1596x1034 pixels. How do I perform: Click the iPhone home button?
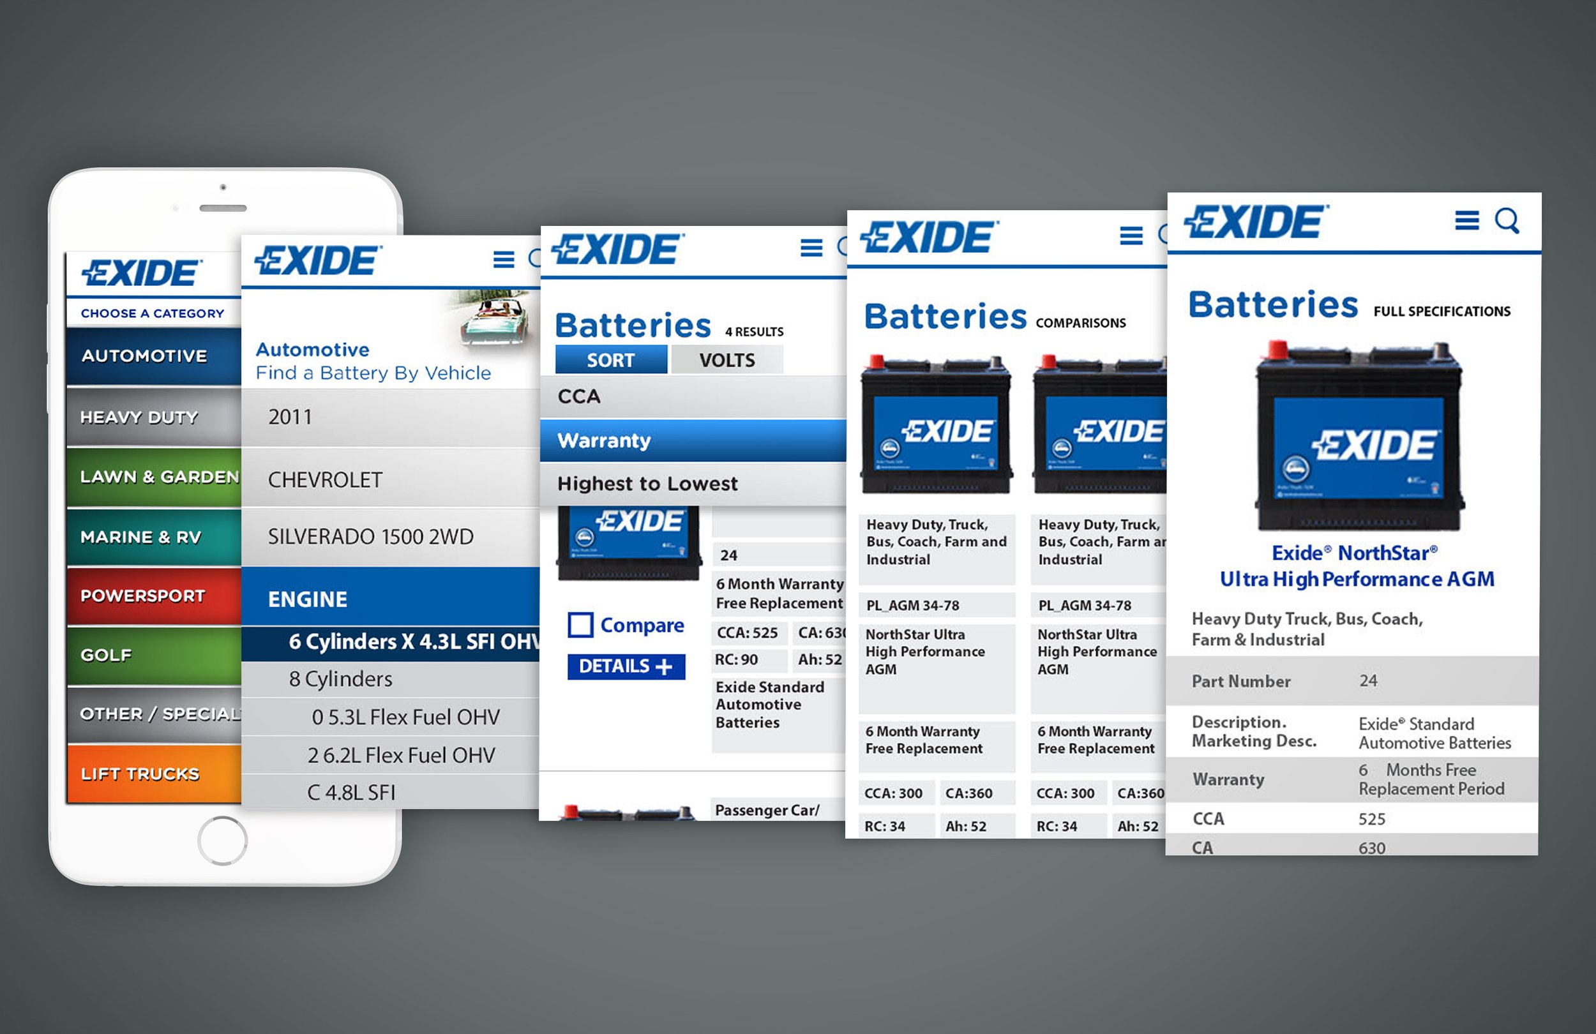coord(223,840)
